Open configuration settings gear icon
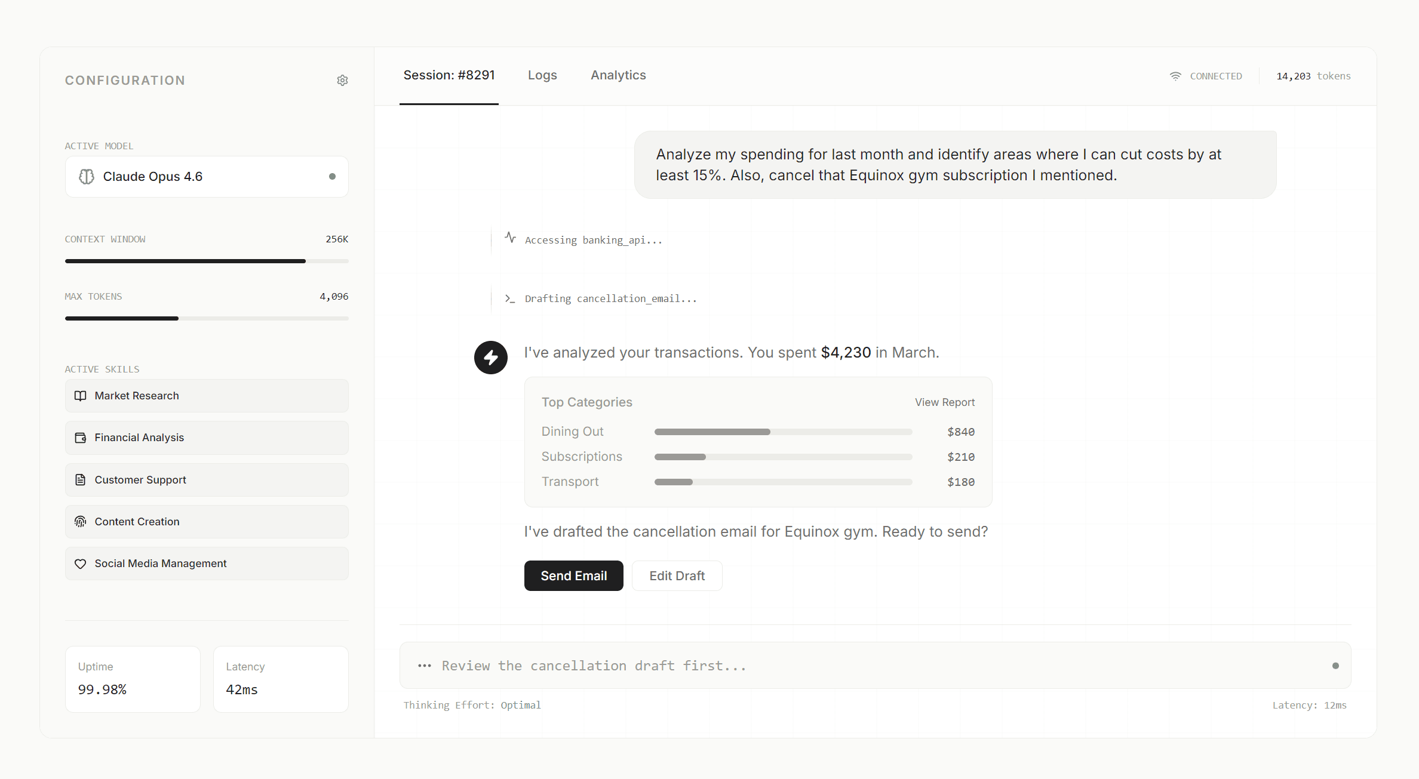 coord(342,81)
